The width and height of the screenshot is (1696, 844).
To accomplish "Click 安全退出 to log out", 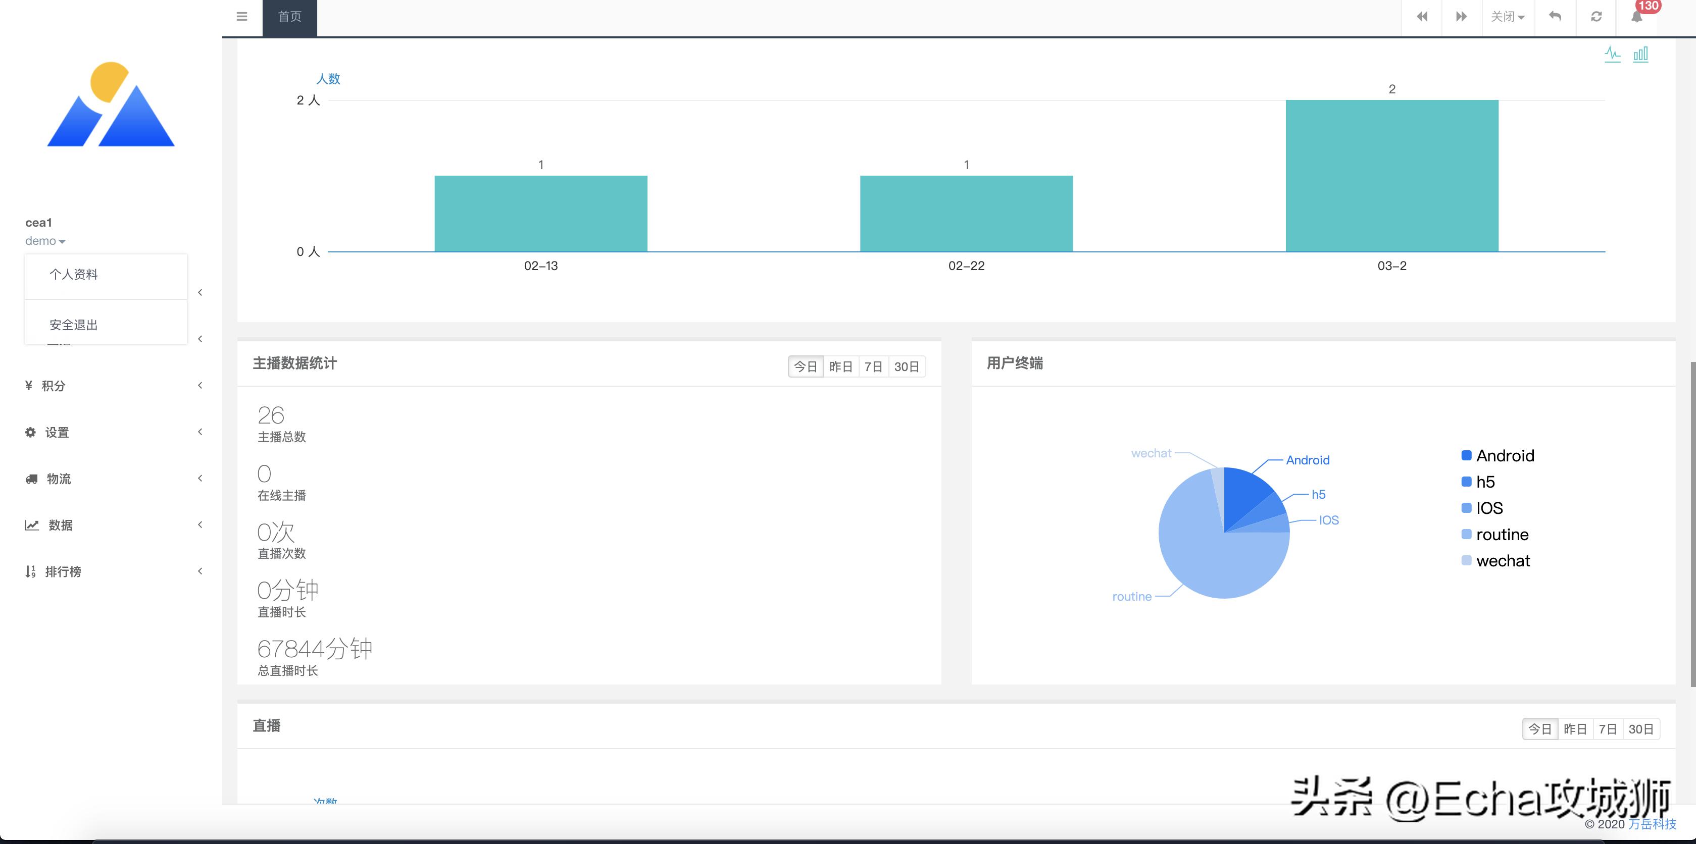I will (x=74, y=325).
